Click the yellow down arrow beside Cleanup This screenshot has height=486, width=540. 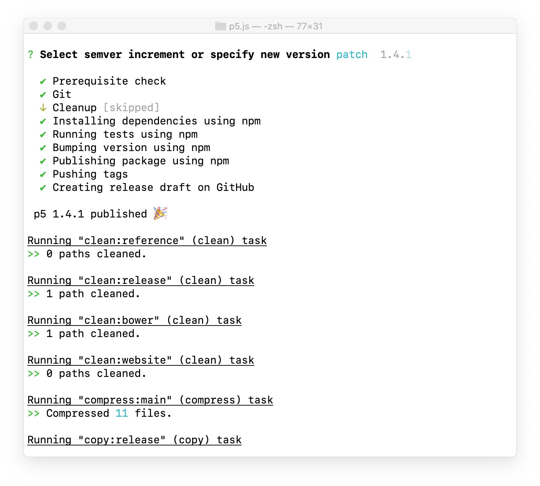pos(43,108)
